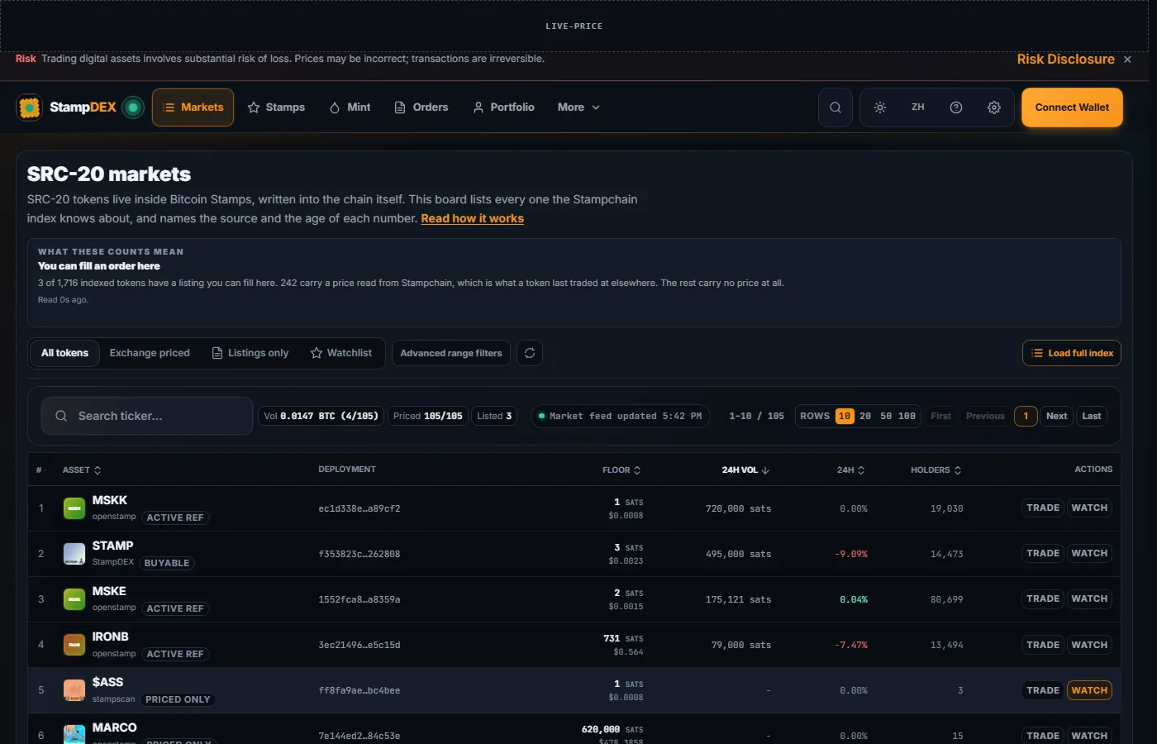
Task: Open the Risk Disclosure link
Action: pyautogui.click(x=1065, y=60)
